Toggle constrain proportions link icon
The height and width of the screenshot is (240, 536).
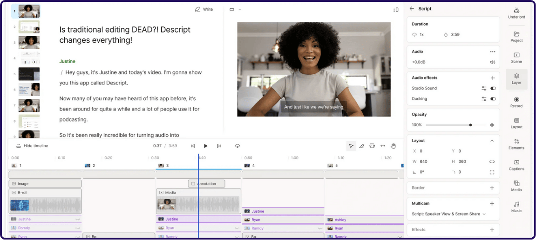point(492,162)
